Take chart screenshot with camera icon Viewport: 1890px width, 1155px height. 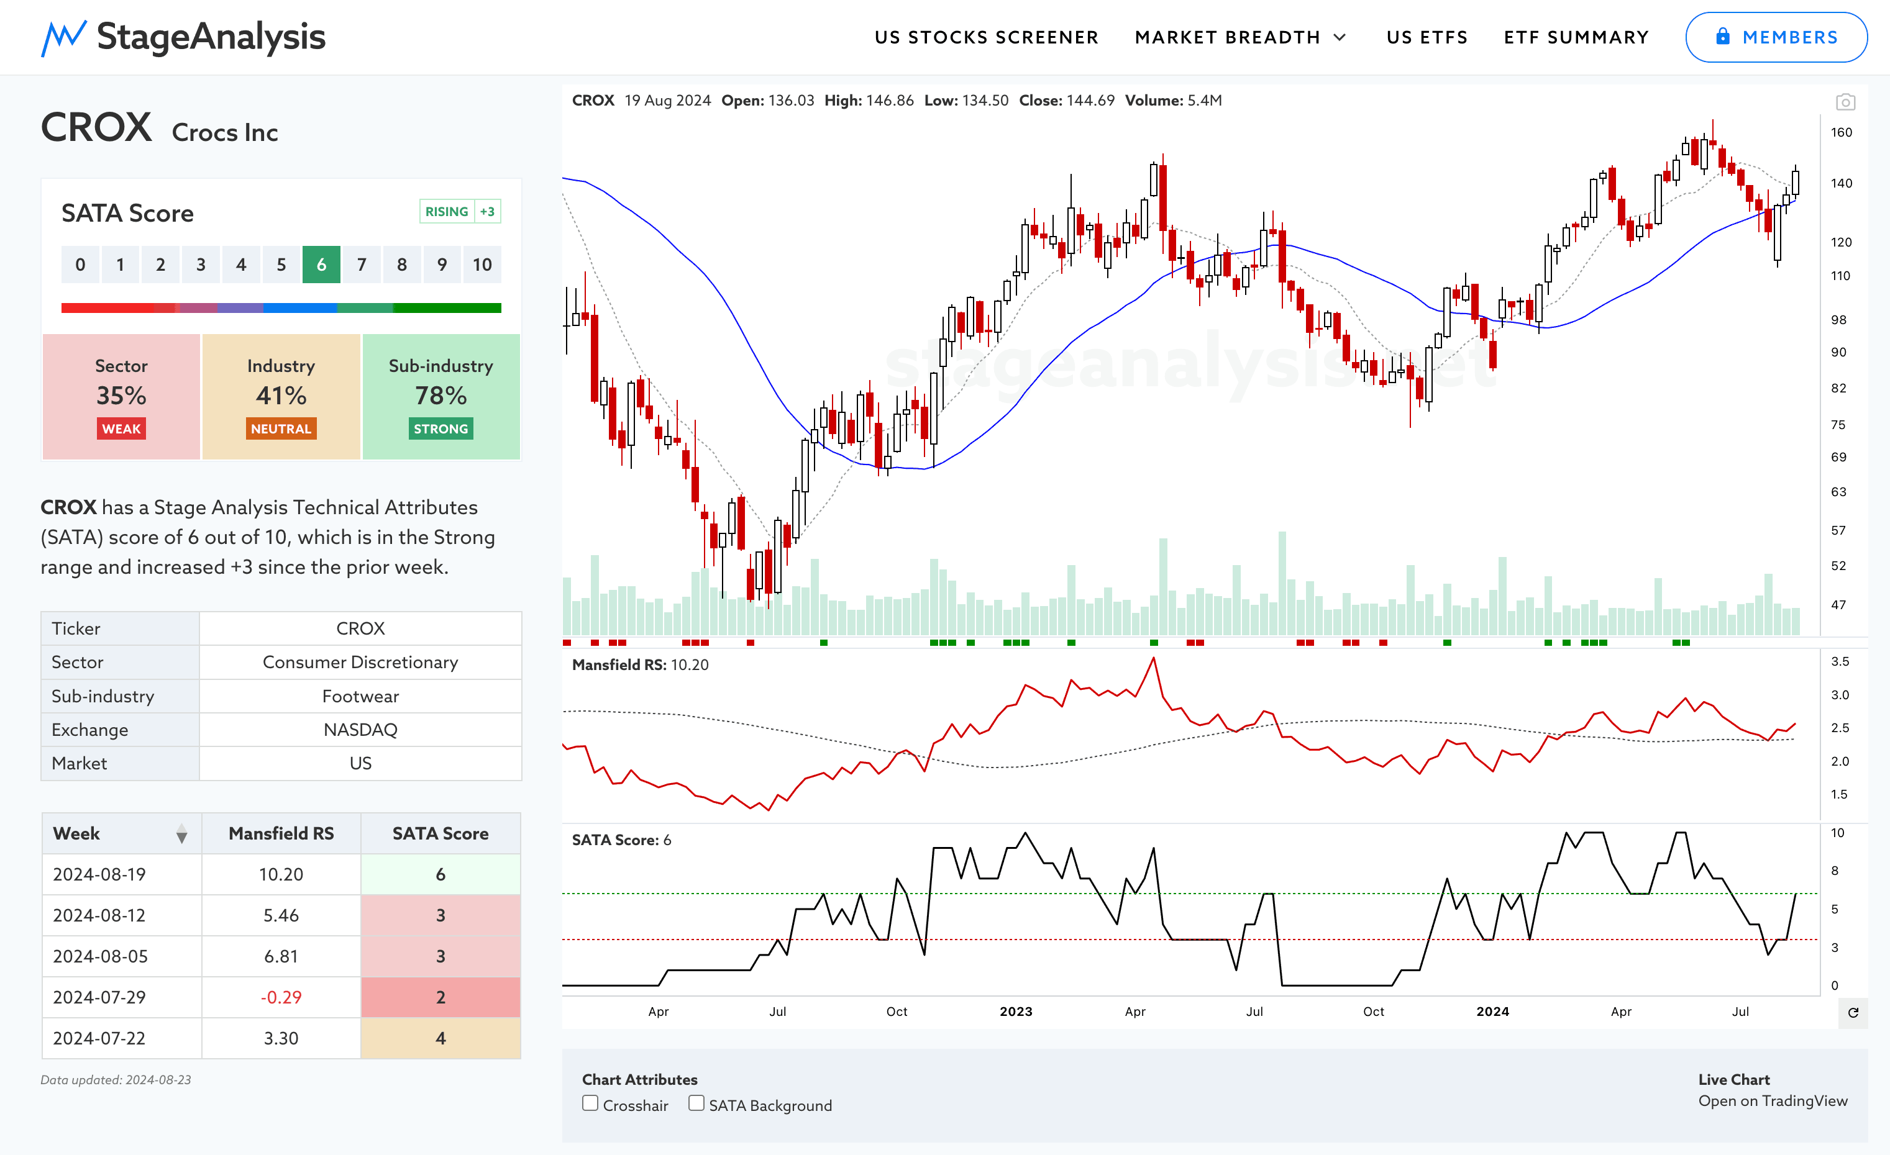coord(1845,102)
